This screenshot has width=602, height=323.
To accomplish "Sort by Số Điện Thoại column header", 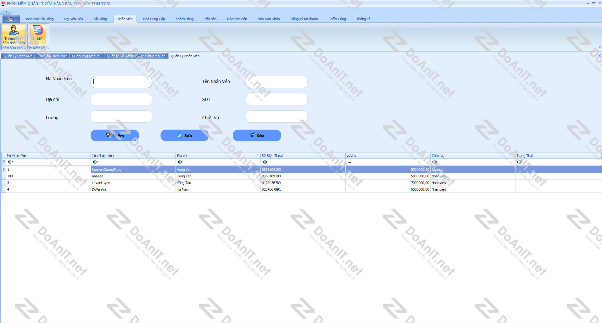I will pos(303,156).
